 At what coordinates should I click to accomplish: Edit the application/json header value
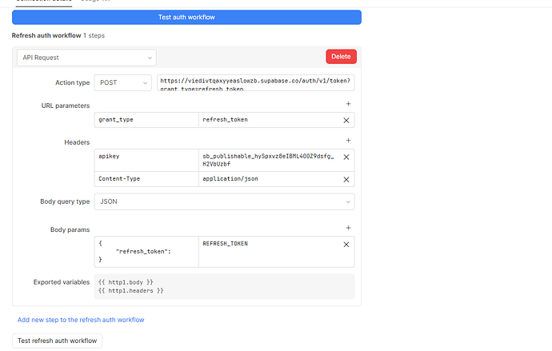(268, 179)
